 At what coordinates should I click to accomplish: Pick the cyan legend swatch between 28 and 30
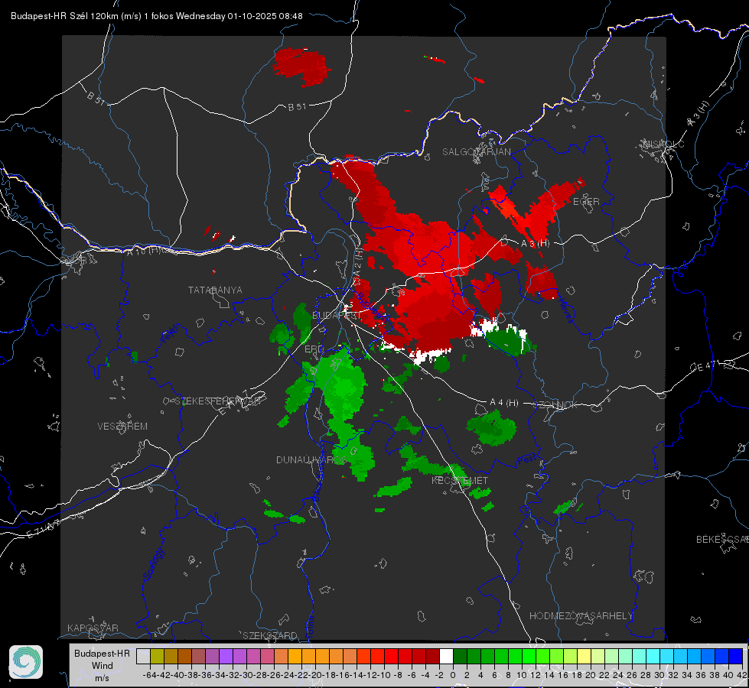pyautogui.click(x=653, y=656)
